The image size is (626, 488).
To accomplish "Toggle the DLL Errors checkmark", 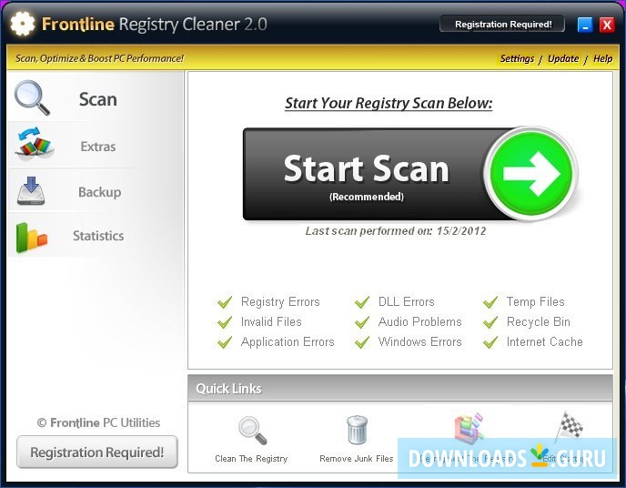I will [x=362, y=302].
